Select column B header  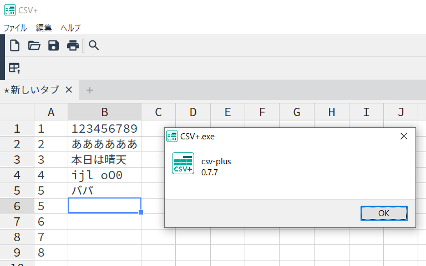104,112
